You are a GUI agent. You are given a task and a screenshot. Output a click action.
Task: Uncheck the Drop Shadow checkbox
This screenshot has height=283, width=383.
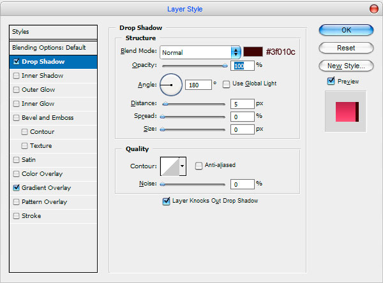pyautogui.click(x=17, y=61)
